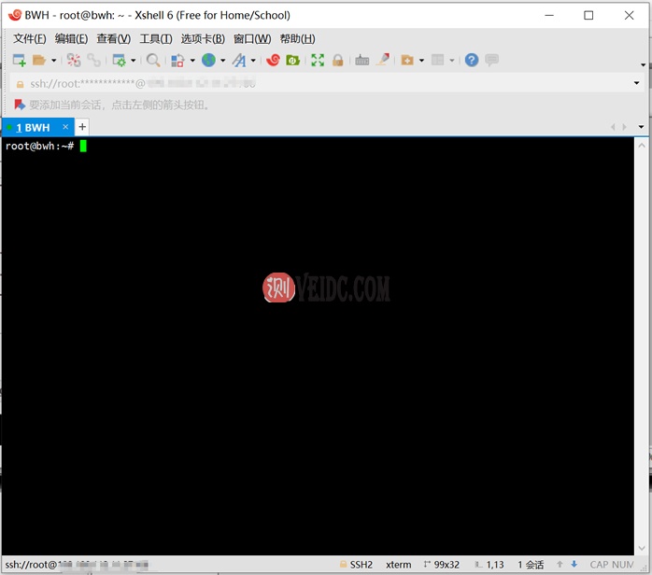Click the Keyboard key mapping icon
The width and height of the screenshot is (652, 575).
click(x=361, y=61)
